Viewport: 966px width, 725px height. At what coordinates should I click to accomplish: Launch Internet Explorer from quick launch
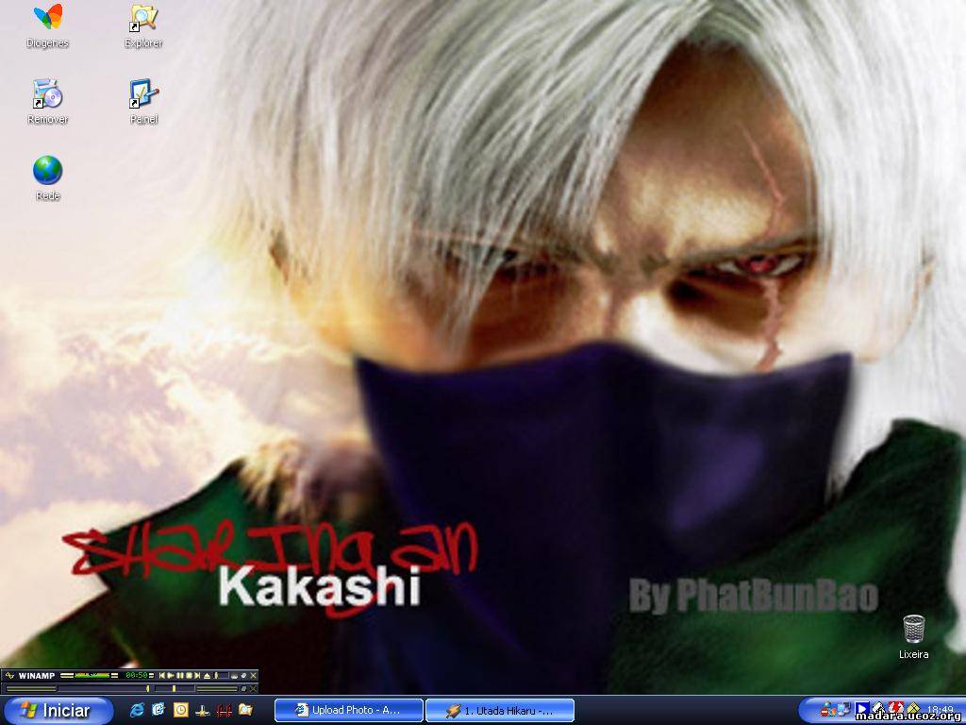coord(137,709)
